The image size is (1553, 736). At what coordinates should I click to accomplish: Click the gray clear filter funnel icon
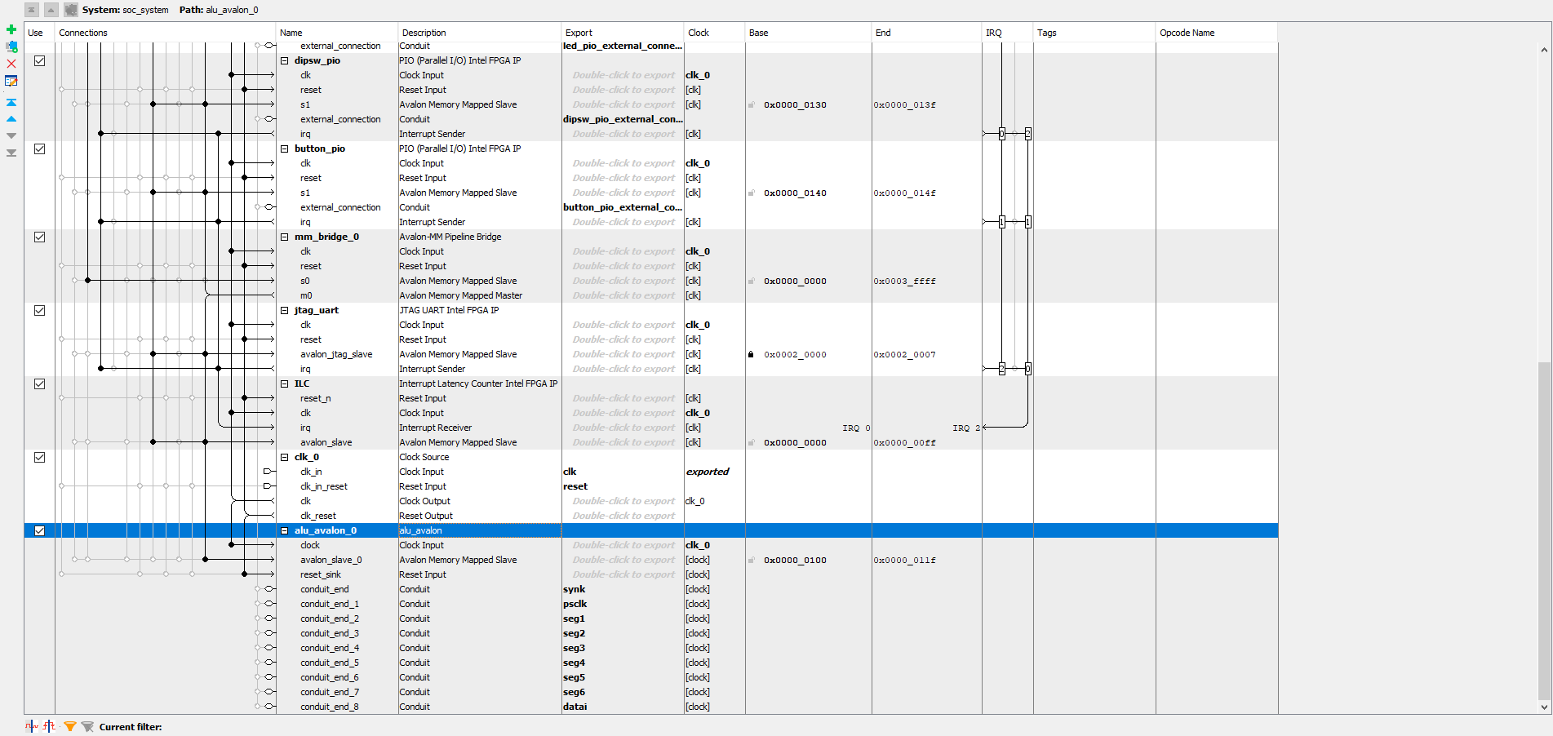tap(87, 726)
